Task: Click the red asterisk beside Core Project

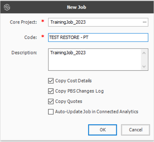Action: click(43, 21)
